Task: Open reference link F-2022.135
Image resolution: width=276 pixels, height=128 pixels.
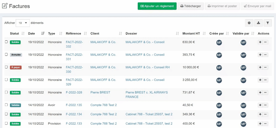Action: (x=74, y=105)
